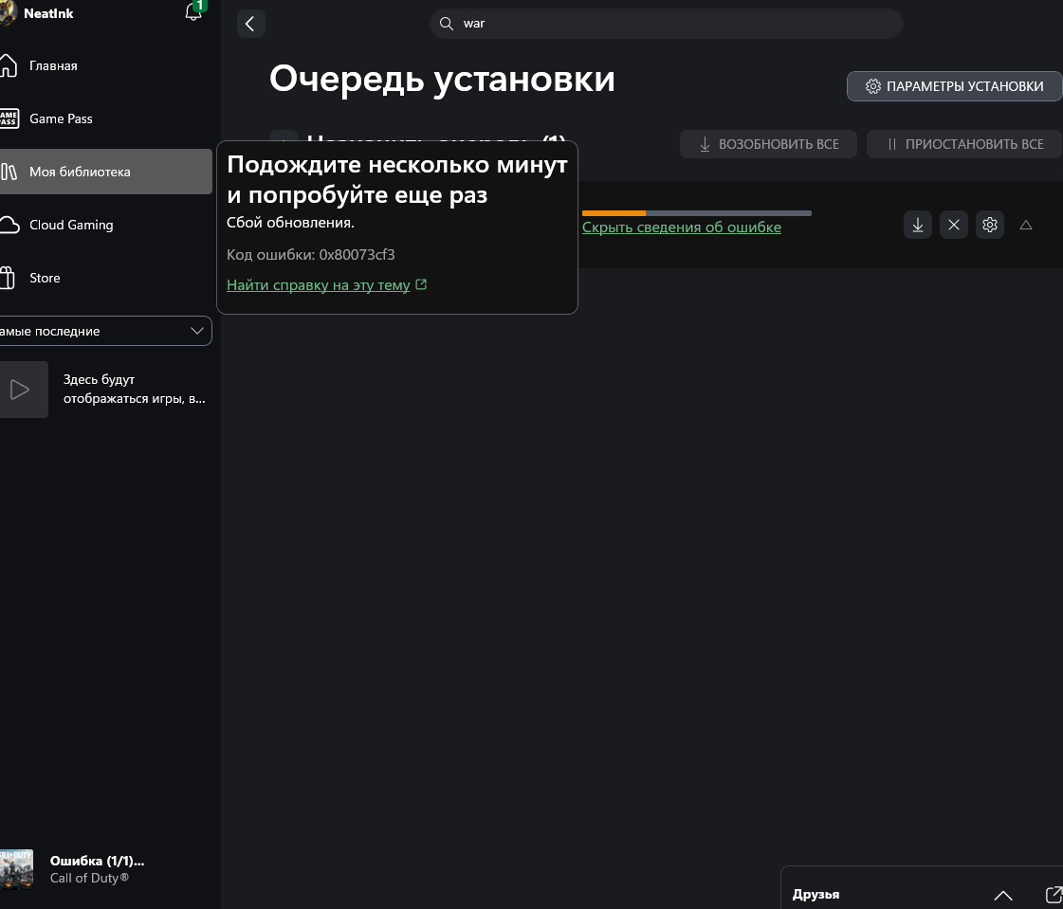1063x909 pixels.
Task: Click the search field containing 'war'
Action: [666, 24]
